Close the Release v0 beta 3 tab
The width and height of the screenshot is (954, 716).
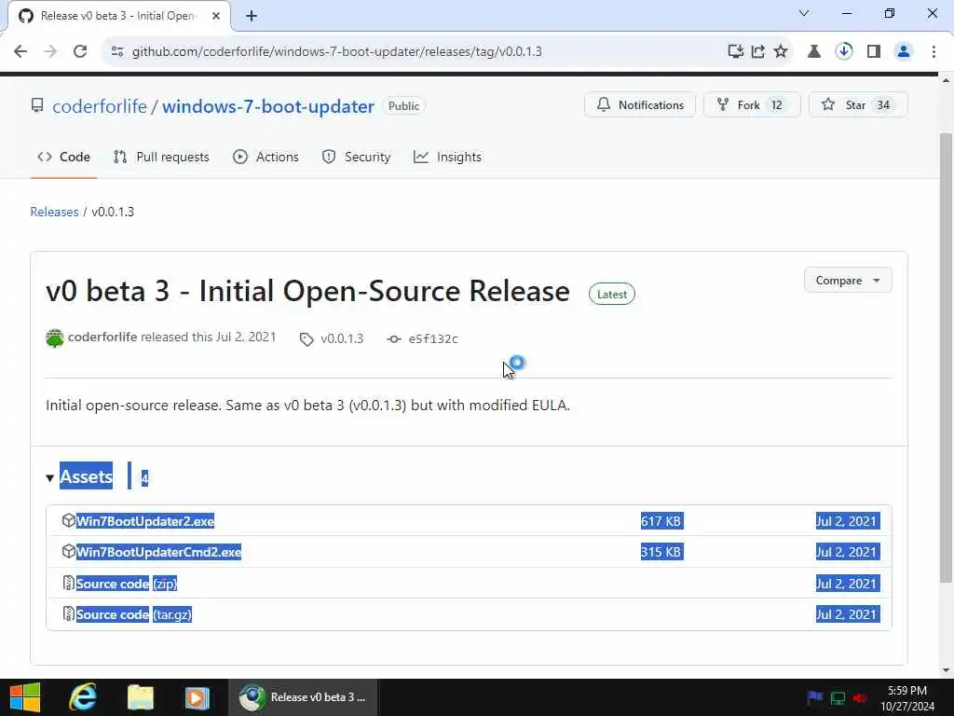(216, 16)
